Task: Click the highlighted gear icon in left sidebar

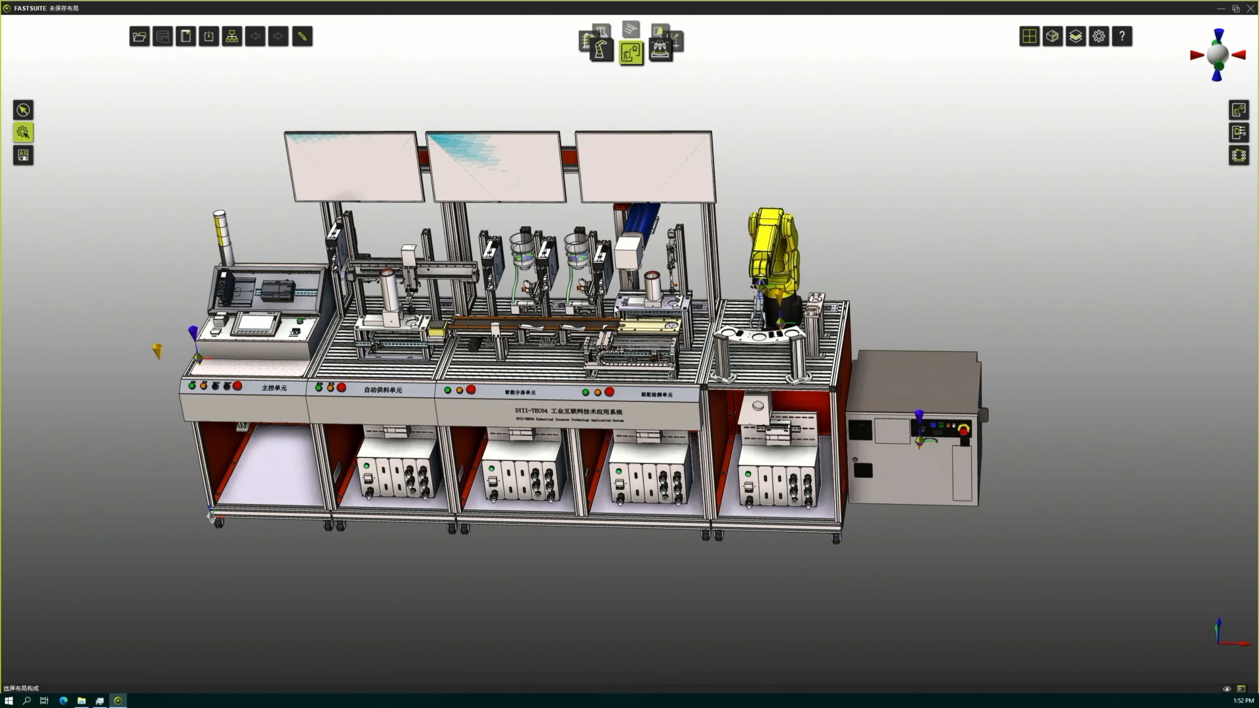Action: coord(23,133)
